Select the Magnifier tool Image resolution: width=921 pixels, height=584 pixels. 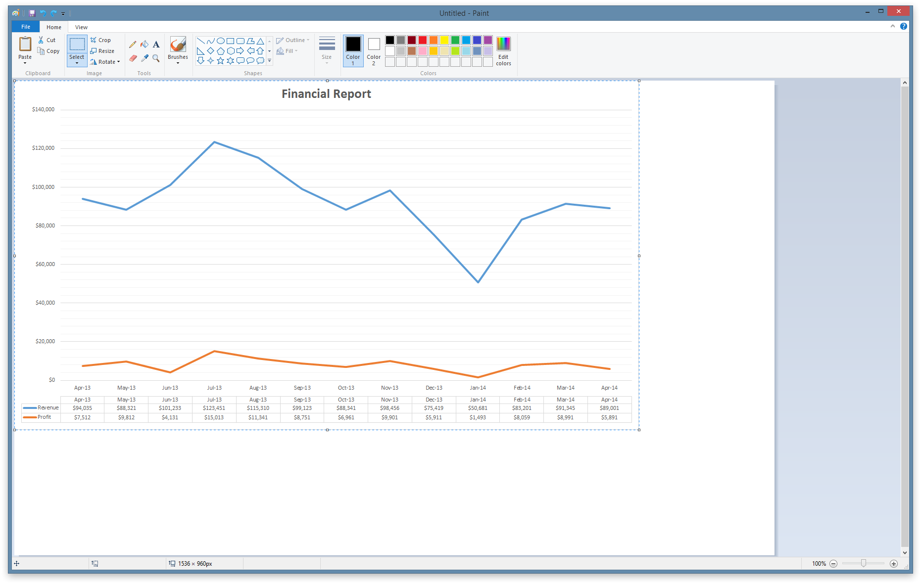coord(156,58)
